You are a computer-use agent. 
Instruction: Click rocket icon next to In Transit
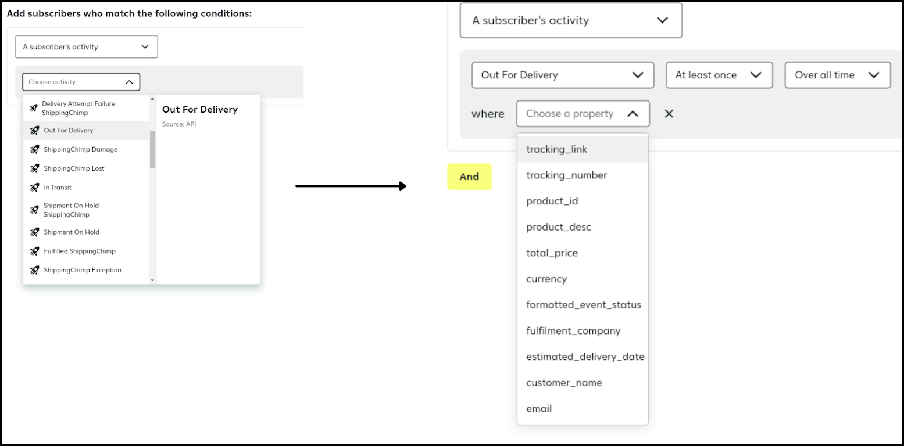tap(34, 188)
